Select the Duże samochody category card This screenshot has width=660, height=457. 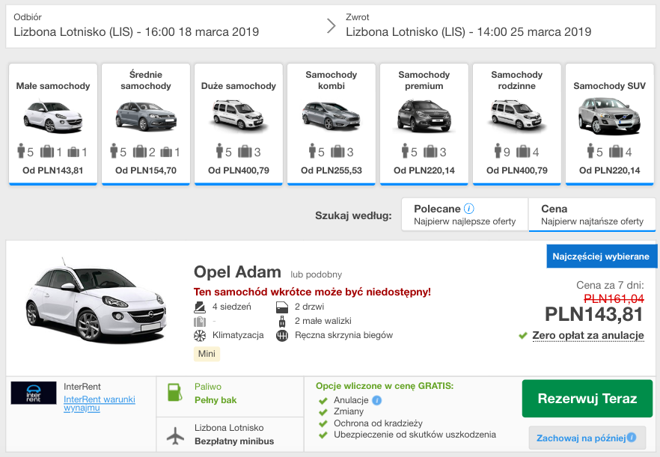pyautogui.click(x=239, y=124)
